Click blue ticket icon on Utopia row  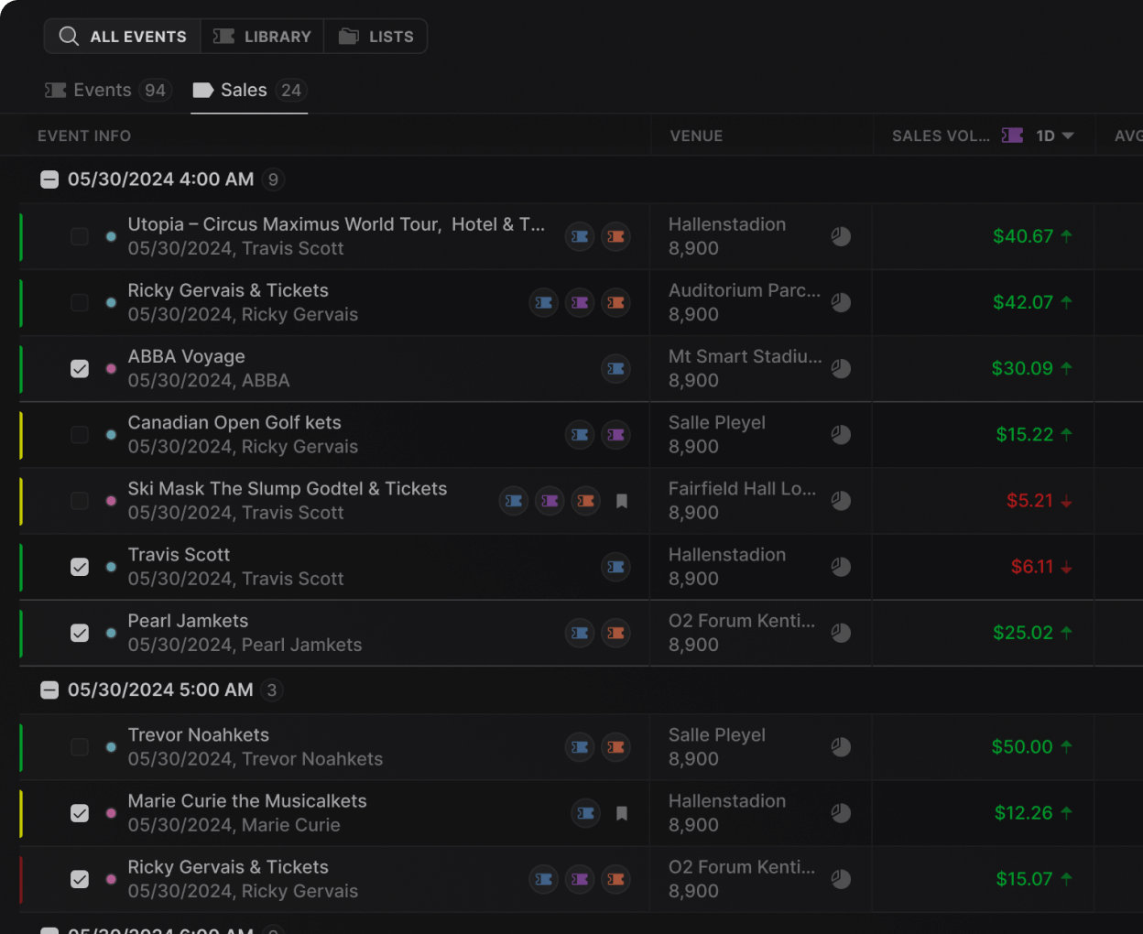click(580, 236)
